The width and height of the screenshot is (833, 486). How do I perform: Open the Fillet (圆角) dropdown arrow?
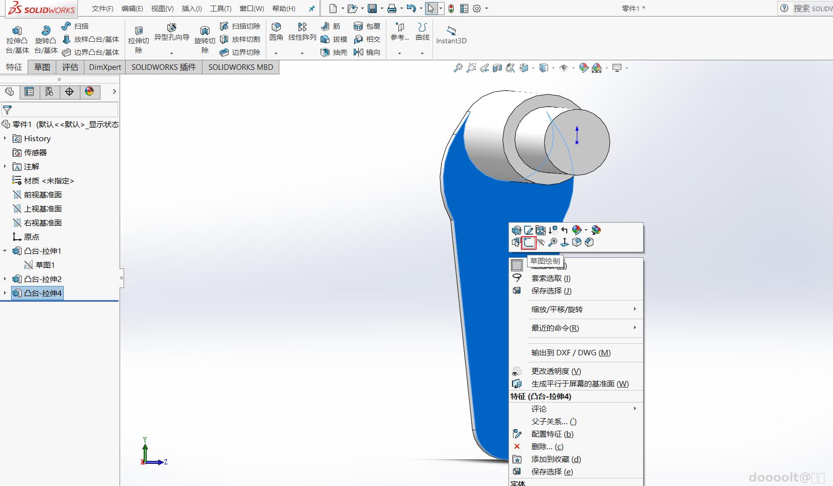(276, 53)
